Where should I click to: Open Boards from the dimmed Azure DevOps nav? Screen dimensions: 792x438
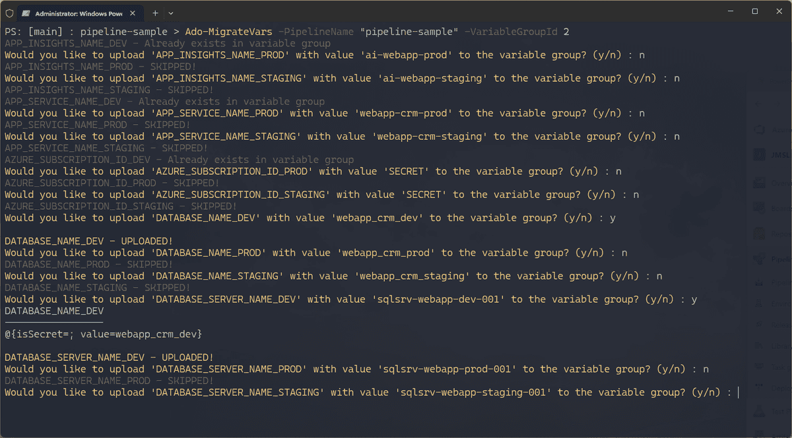tap(758, 209)
